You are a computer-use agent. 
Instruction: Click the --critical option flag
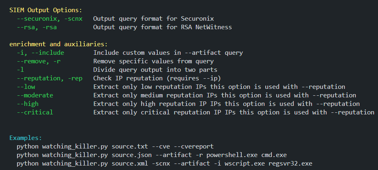pos(35,112)
